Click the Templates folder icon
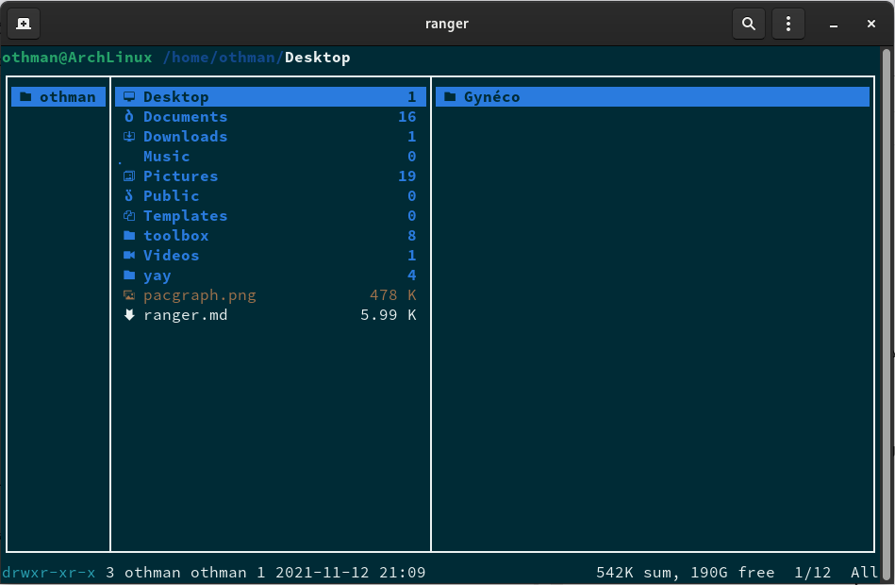Screen dimensions: 895x585 [129, 216]
